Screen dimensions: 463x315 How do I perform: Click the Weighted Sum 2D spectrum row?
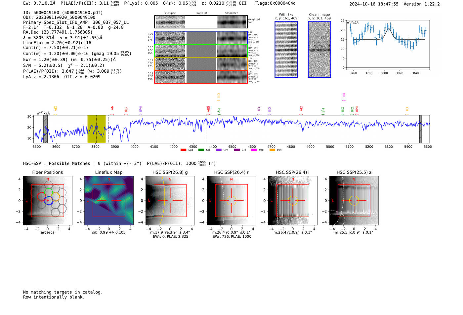coord(201,22)
